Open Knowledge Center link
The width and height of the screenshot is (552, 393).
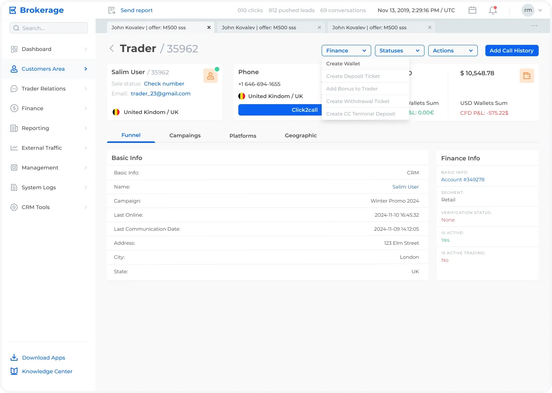pyautogui.click(x=47, y=371)
